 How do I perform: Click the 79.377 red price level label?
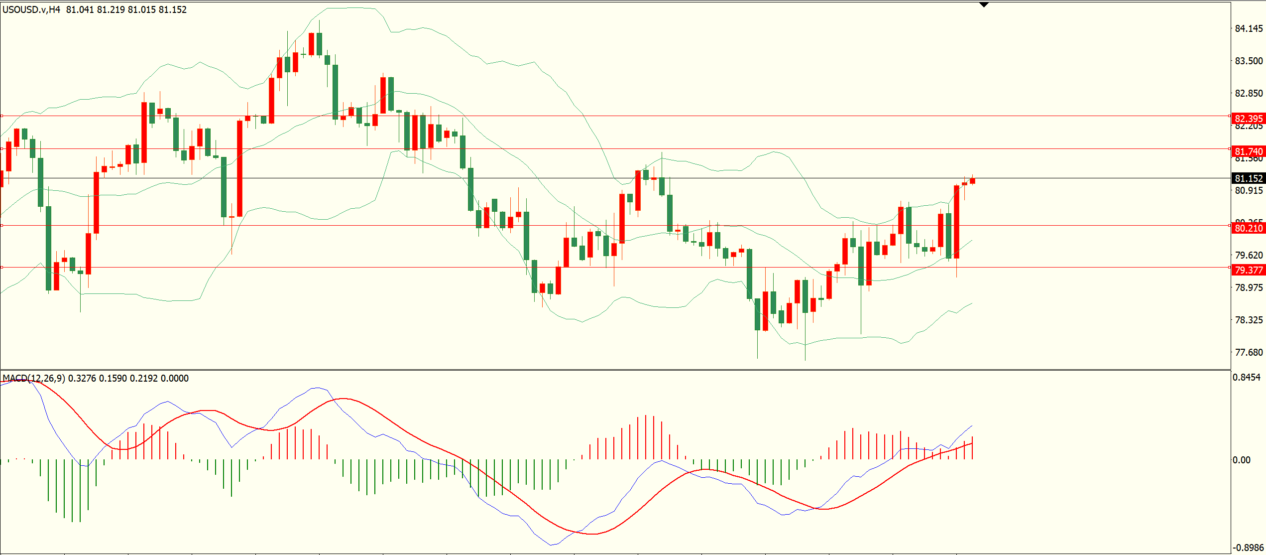[x=1249, y=270]
